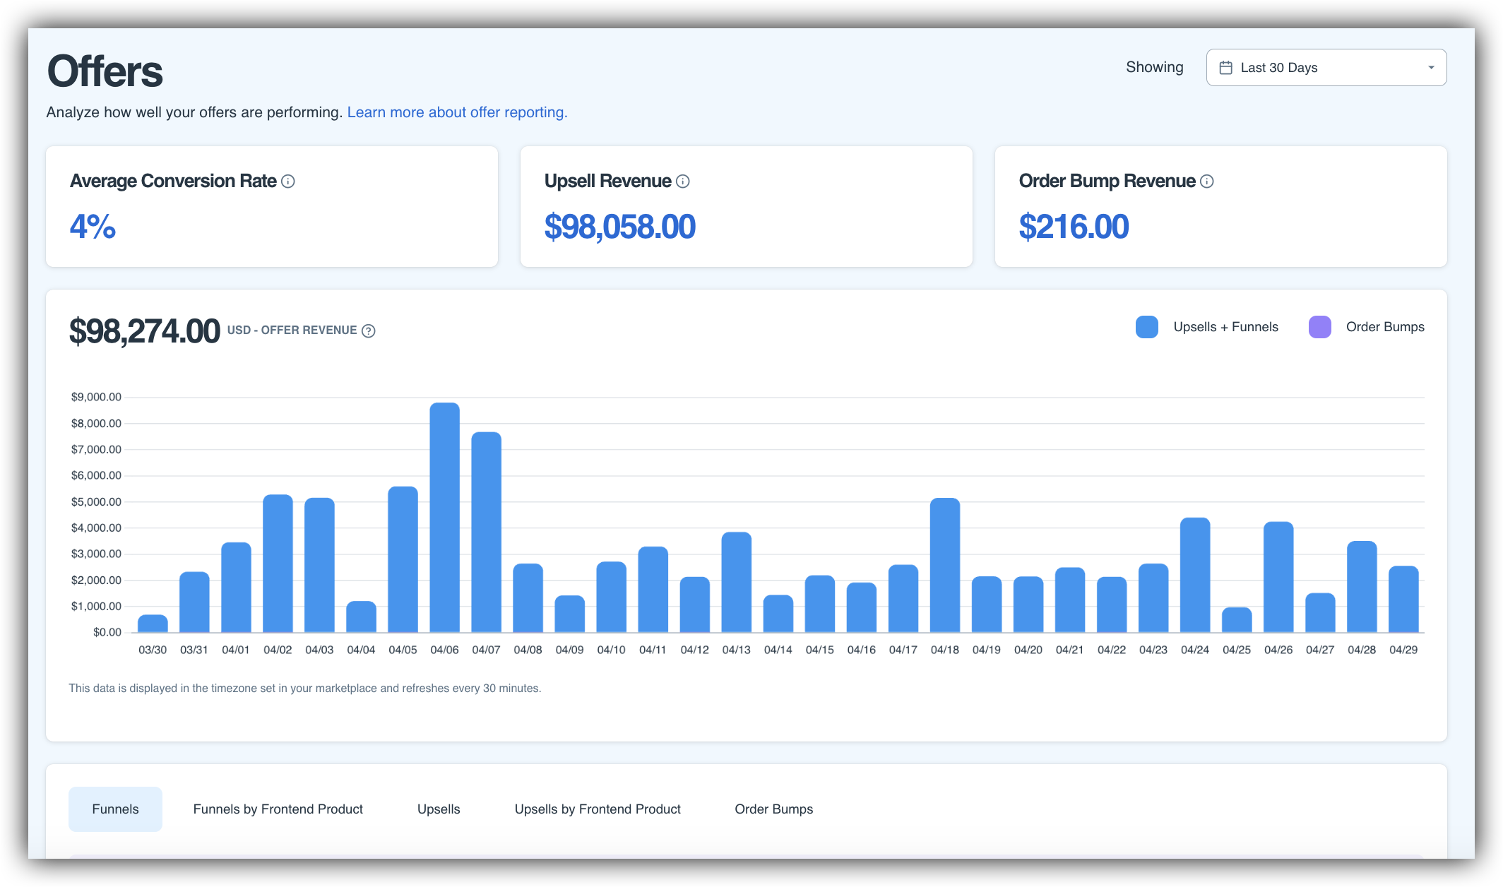
Task: Click blue Upsells + Funnels color swatch
Action: click(1147, 327)
